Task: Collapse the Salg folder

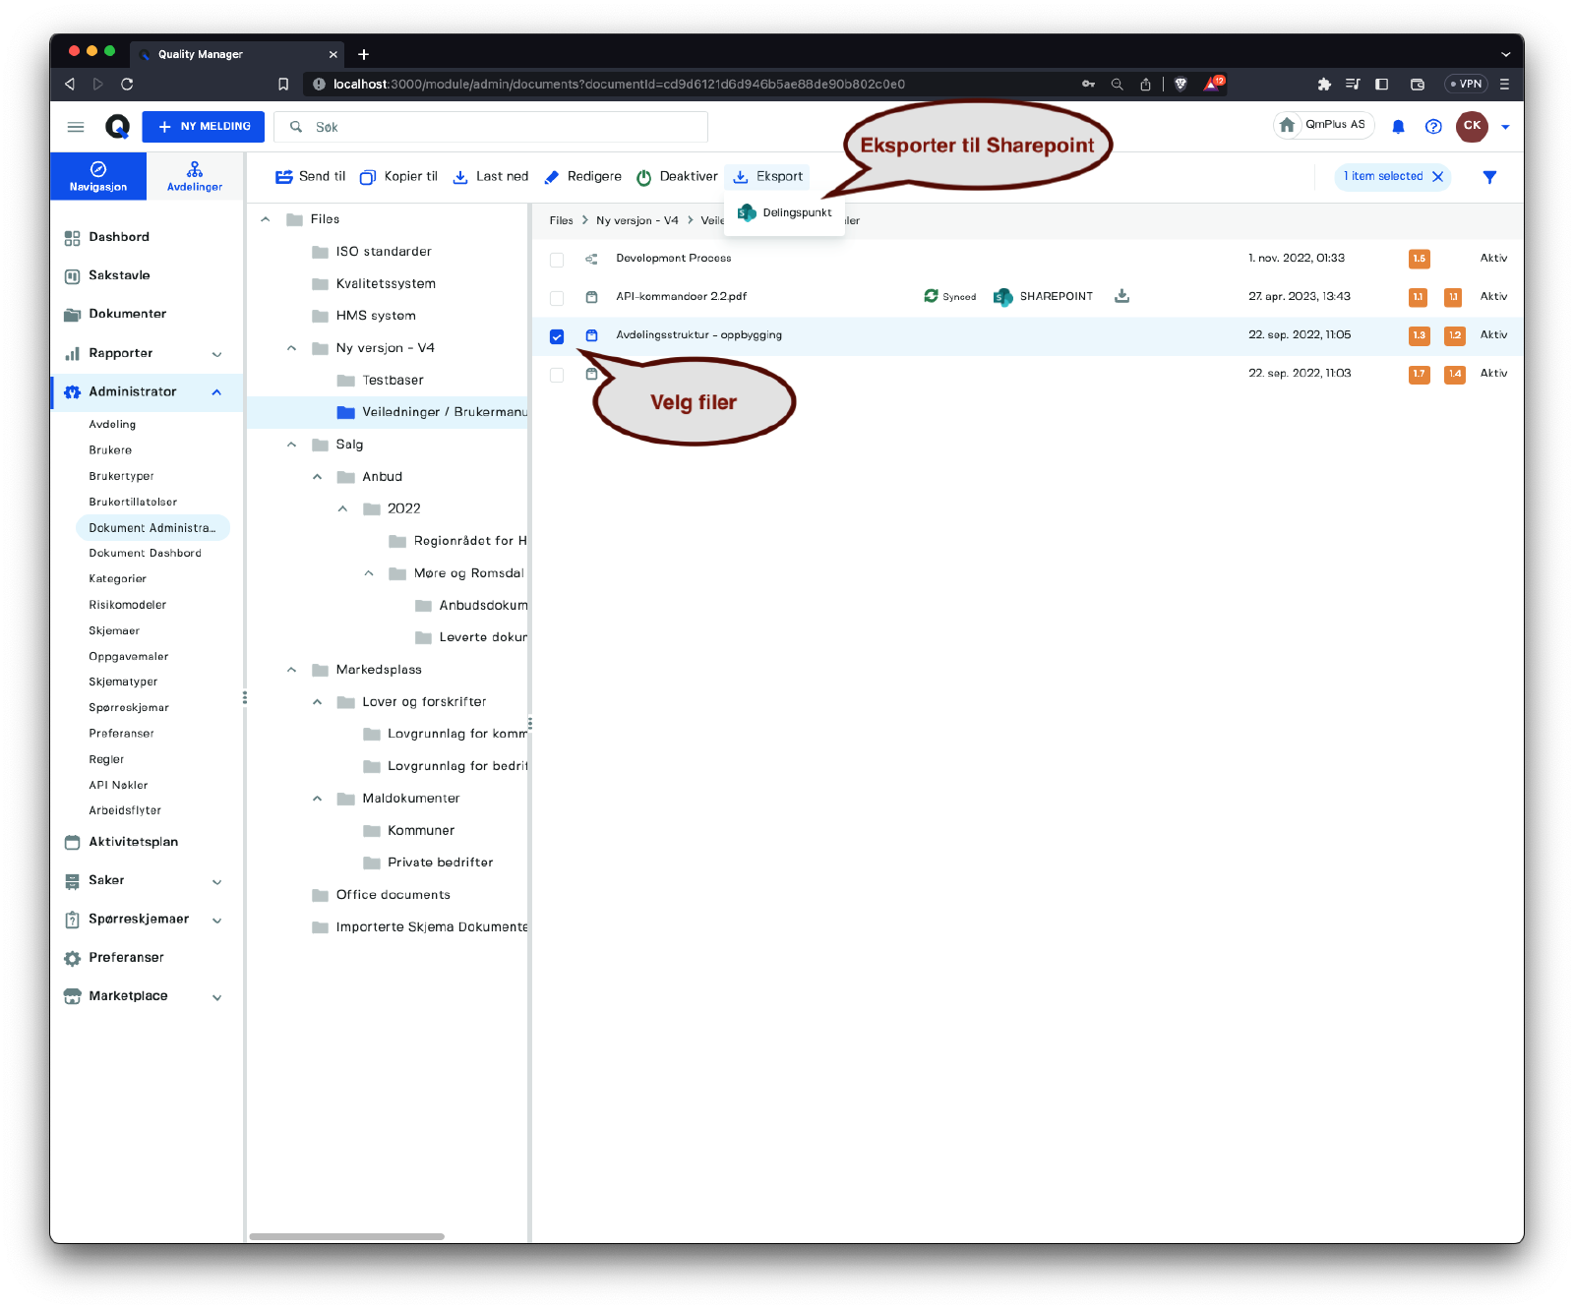Action: click(x=291, y=445)
